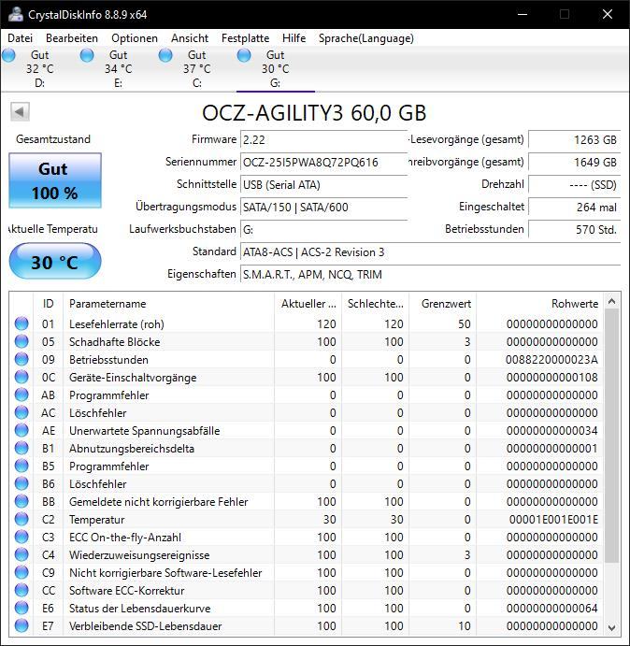Click scroll up arrow in SMART list
Image resolution: width=630 pixels, height=646 pixels.
coord(612,302)
